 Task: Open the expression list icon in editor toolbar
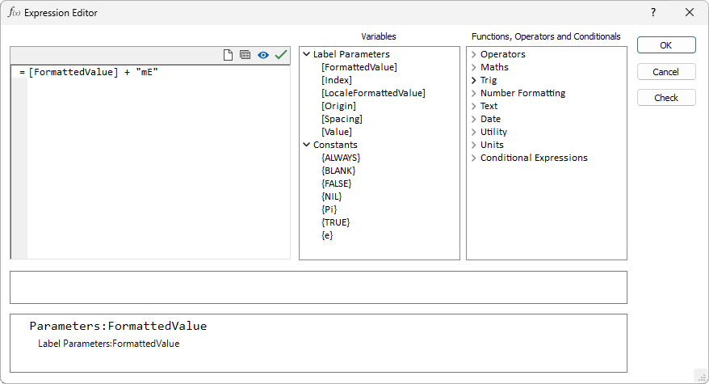245,55
